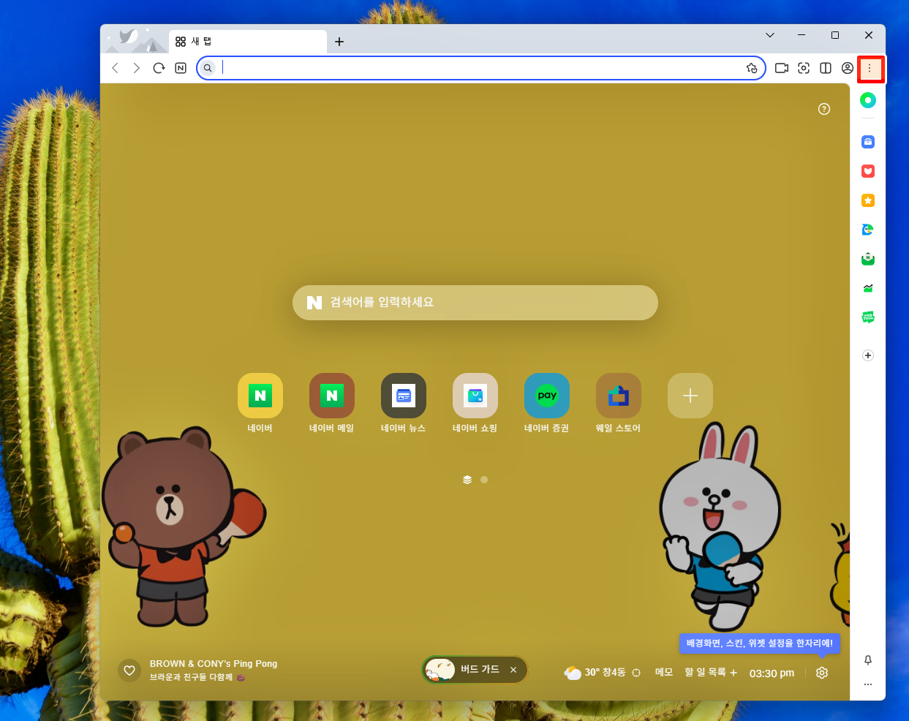The width and height of the screenshot is (909, 721).
Task: Open the green Whale ring sidebar icon
Action: tap(868, 100)
